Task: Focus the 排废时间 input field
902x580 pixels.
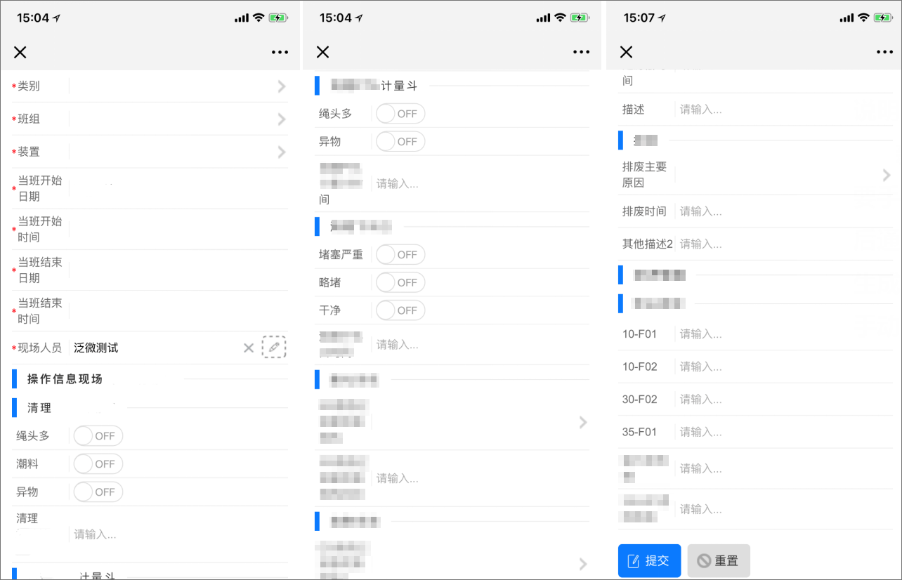Action: [773, 211]
